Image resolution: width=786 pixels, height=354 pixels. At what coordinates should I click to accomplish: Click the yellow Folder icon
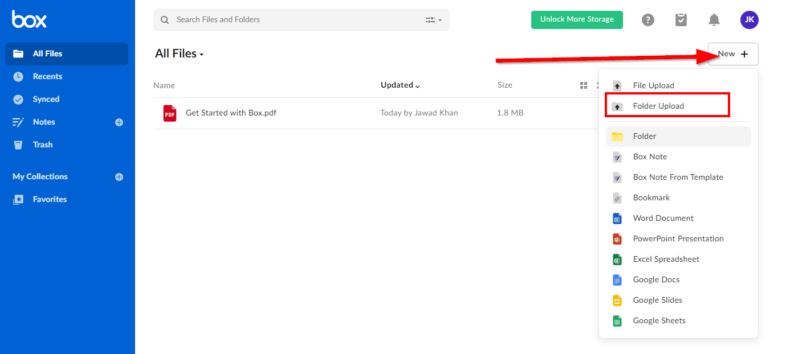[617, 137]
